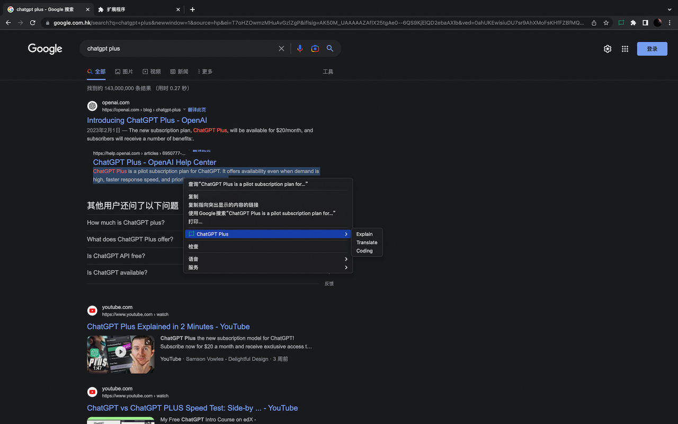Search by image with the camera icon
The height and width of the screenshot is (424, 678).
pyautogui.click(x=315, y=49)
